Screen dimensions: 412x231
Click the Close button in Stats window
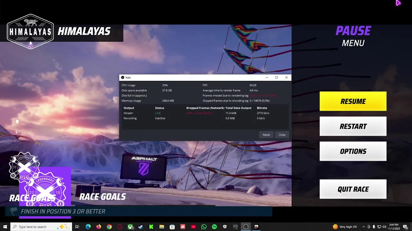tap(282, 135)
